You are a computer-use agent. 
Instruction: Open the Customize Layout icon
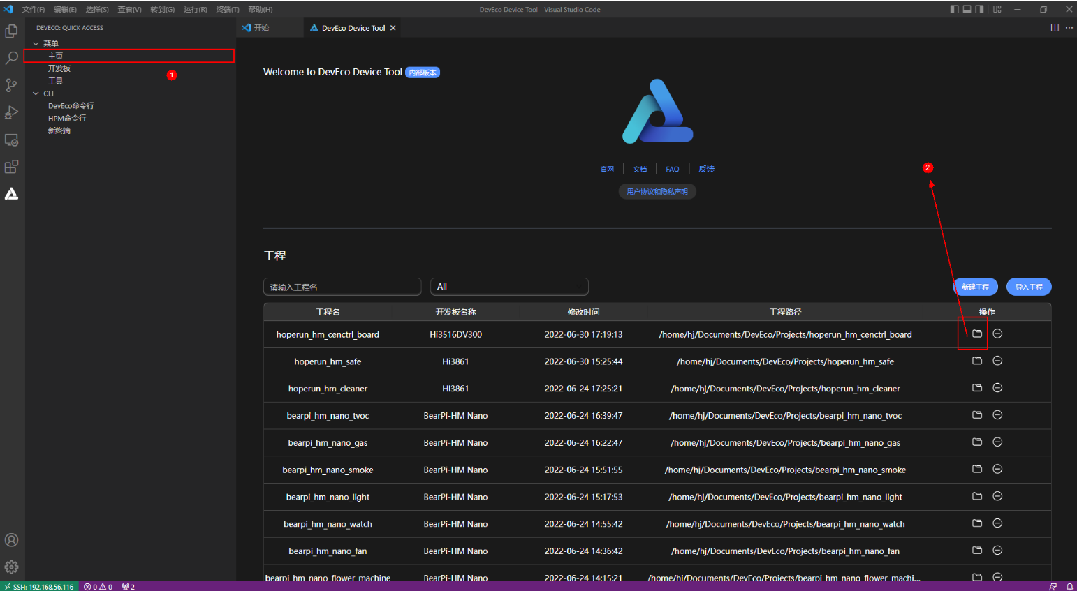(997, 9)
